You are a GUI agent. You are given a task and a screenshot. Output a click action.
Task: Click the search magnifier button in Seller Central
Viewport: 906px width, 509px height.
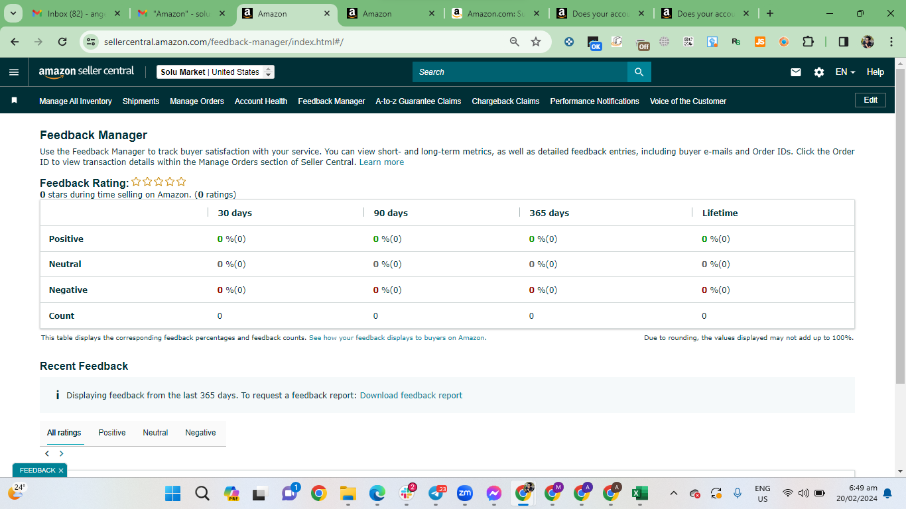(639, 72)
